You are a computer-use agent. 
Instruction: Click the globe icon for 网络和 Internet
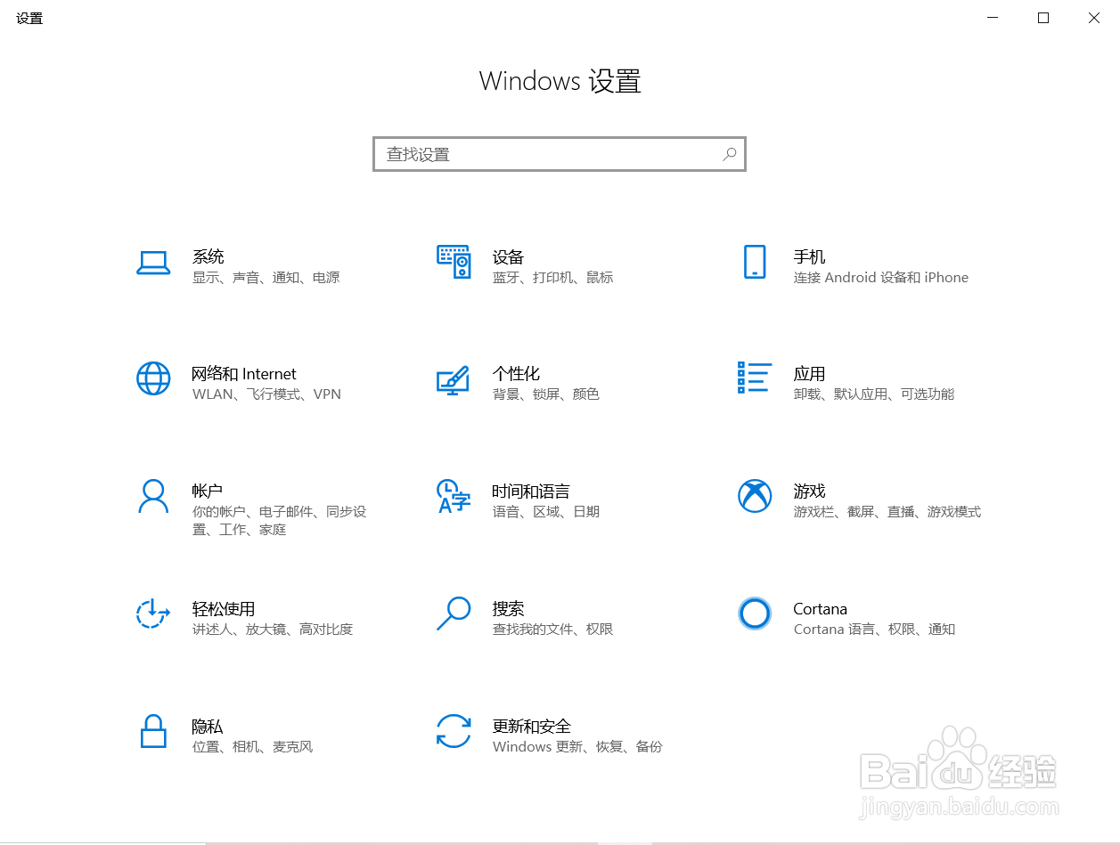click(x=153, y=378)
